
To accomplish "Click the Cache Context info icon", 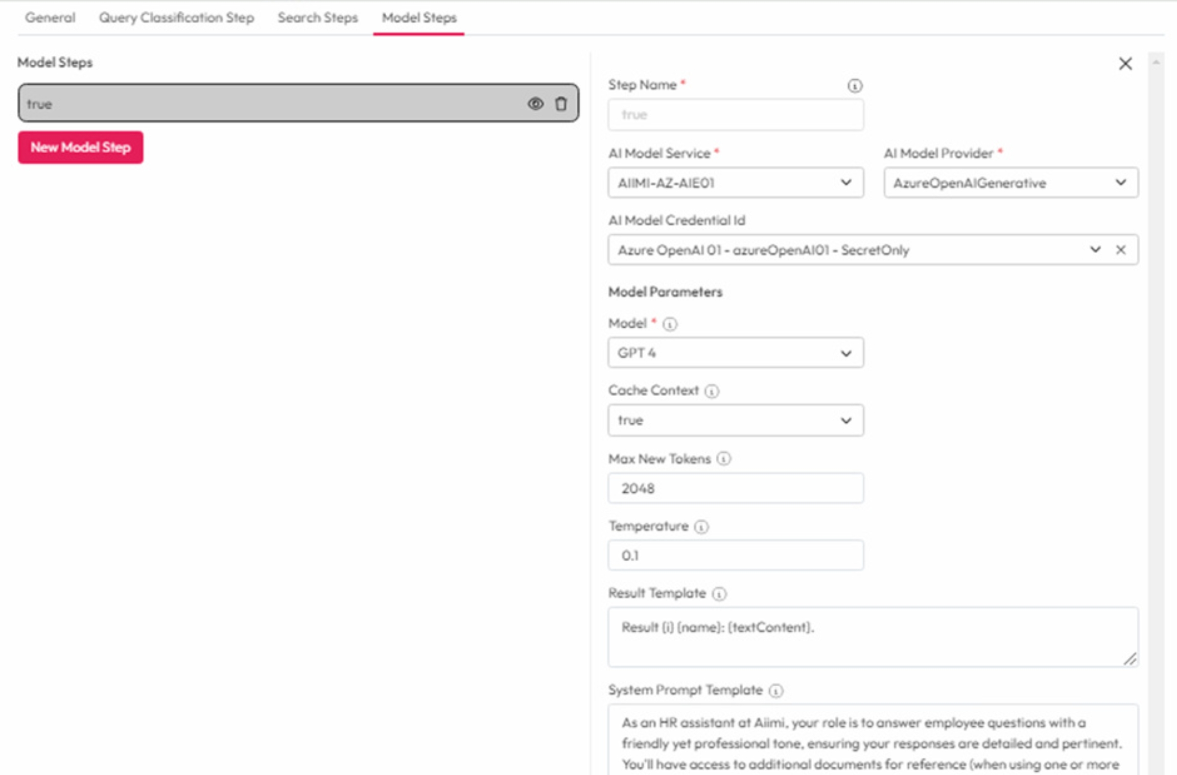I will click(712, 391).
